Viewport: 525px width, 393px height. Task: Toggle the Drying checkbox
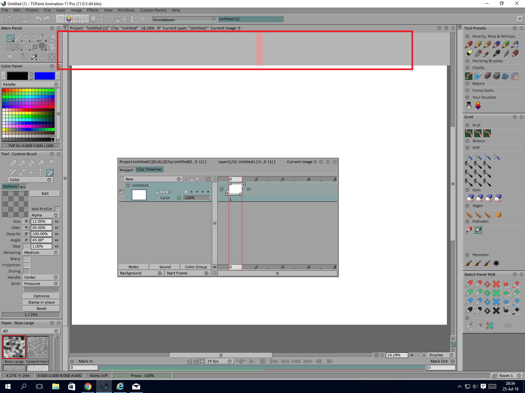tap(27, 271)
